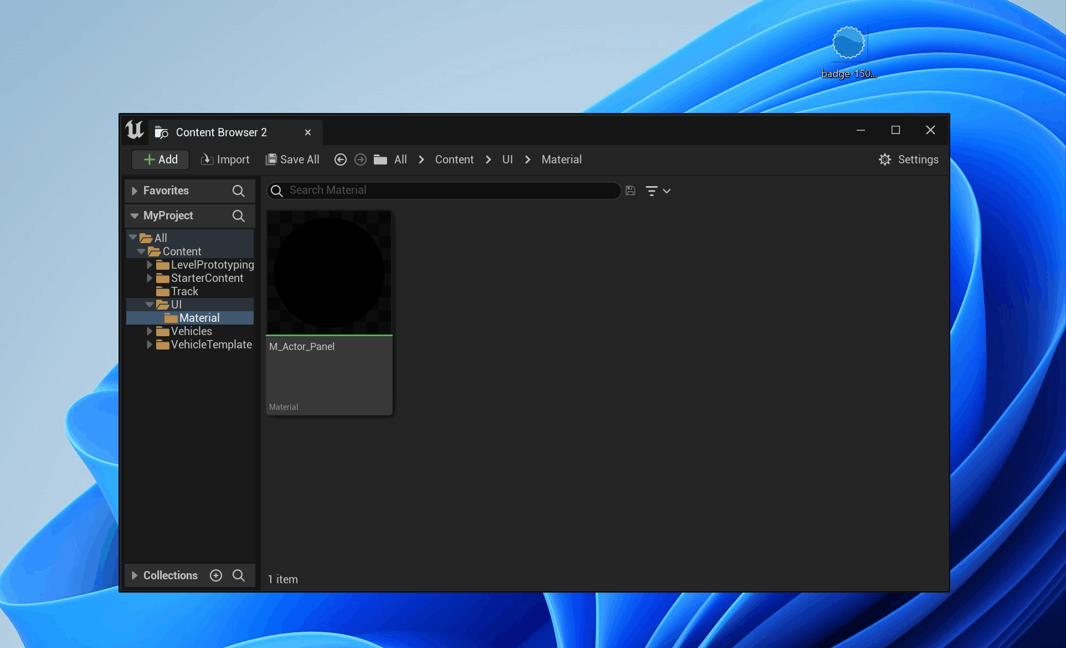Click the Add button
The width and height of the screenshot is (1066, 648).
[161, 160]
